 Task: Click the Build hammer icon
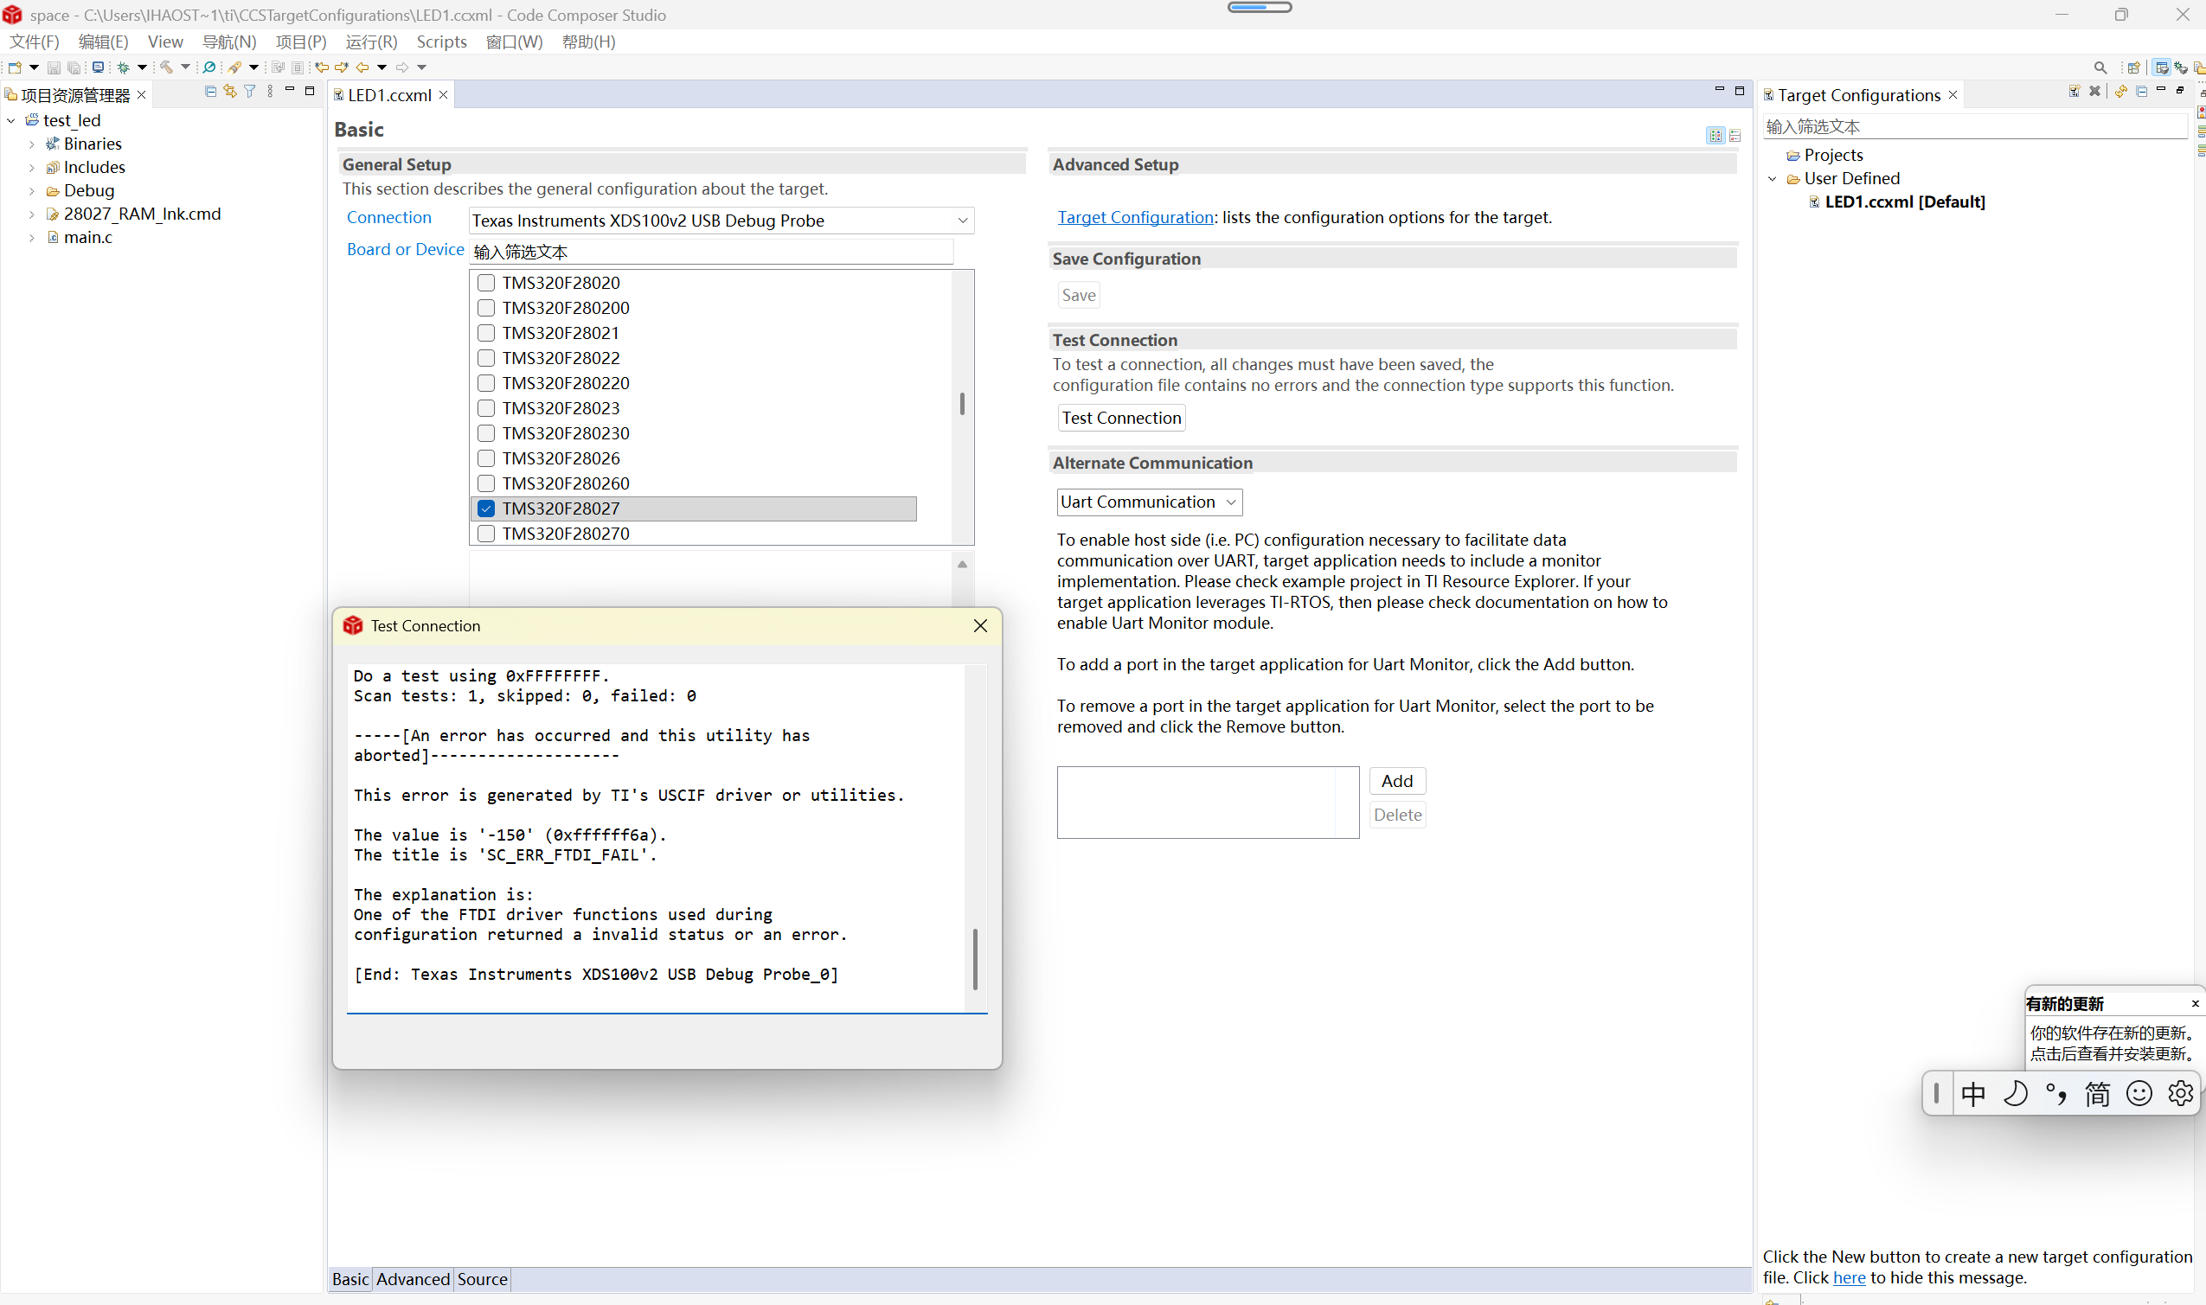[166, 67]
